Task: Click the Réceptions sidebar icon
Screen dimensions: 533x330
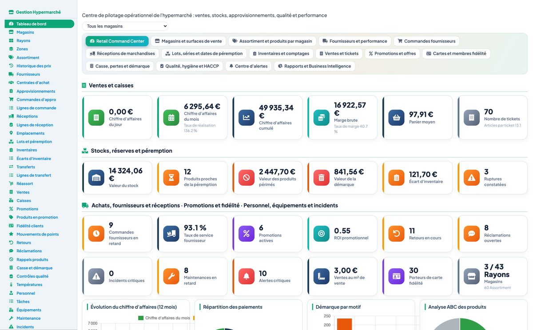Action: [x=11, y=116]
